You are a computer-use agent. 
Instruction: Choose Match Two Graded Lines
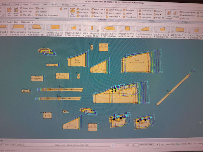tap(47, 15)
